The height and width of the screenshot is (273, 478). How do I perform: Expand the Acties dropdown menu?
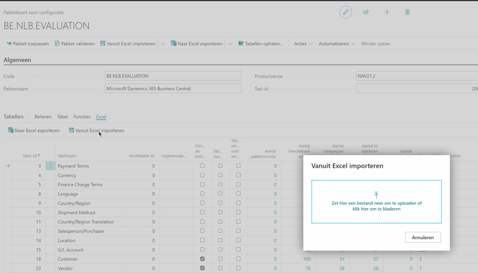[x=303, y=44]
